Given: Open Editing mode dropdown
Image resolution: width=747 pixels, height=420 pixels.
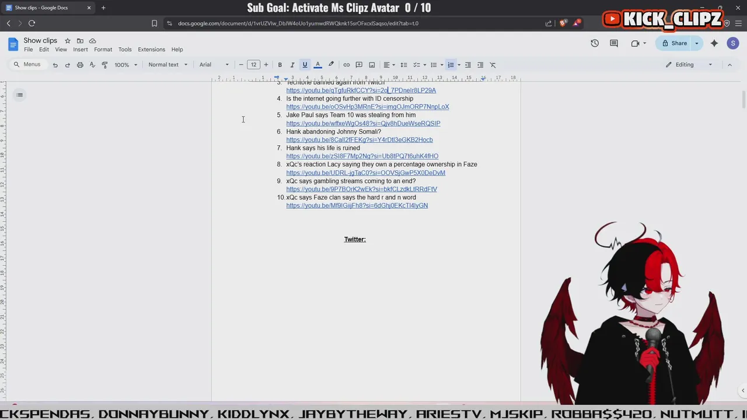Looking at the screenshot, I should 689,65.
